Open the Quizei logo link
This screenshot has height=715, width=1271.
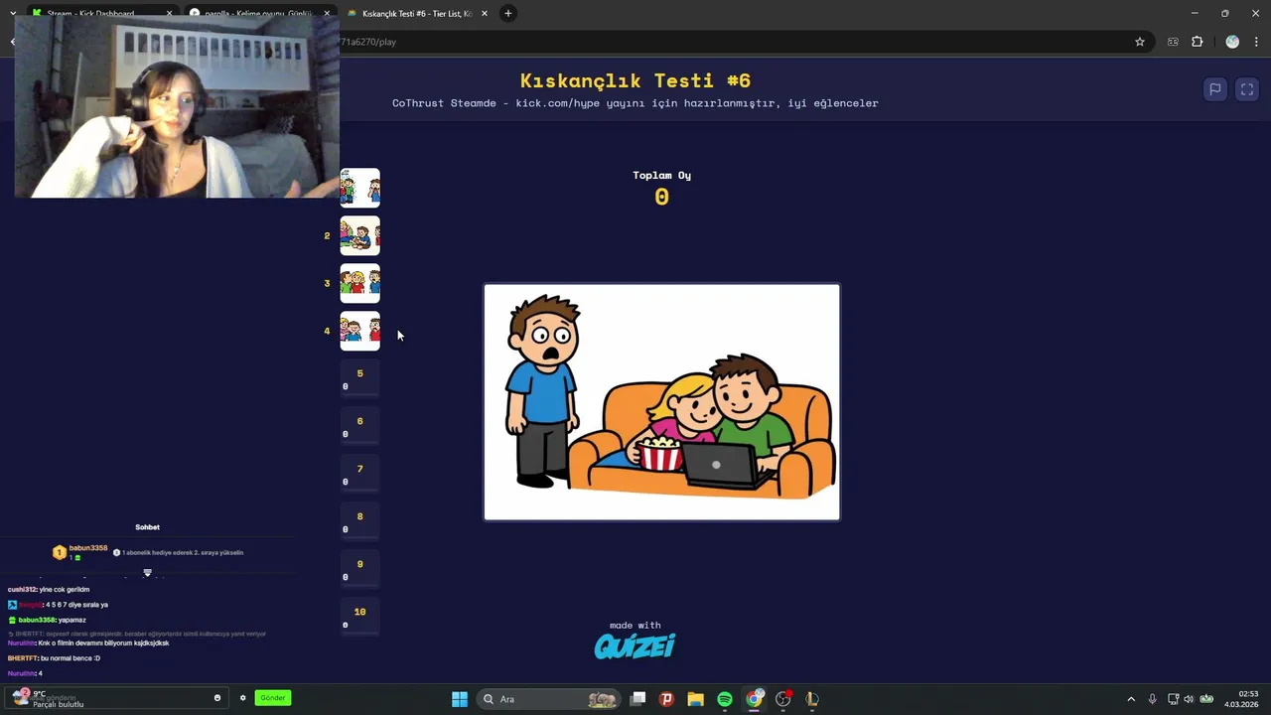pyautogui.click(x=635, y=646)
